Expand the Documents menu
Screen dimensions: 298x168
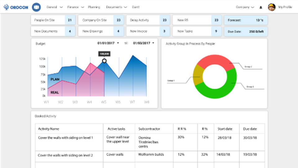116,7
